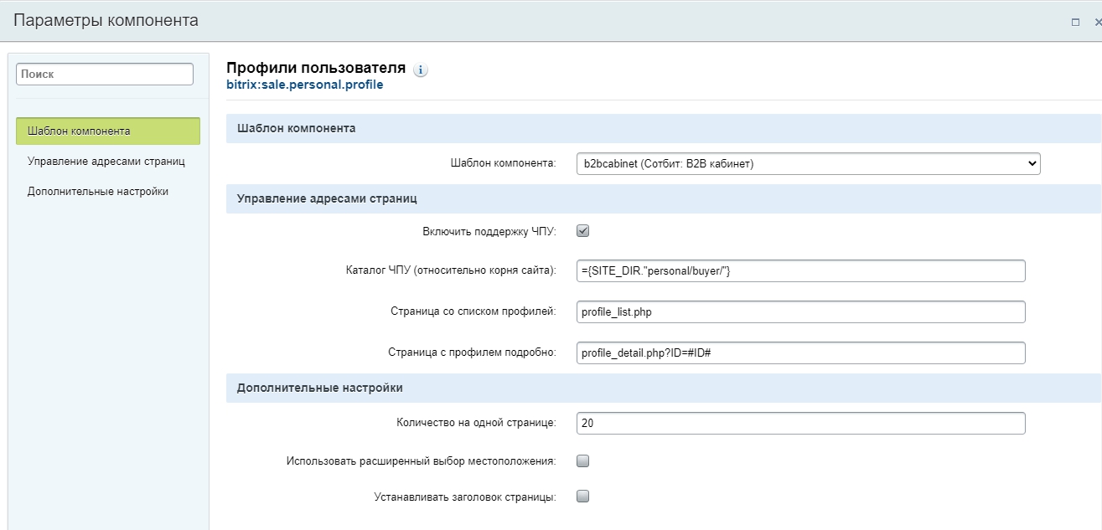Click the Устанавливать заголовок страницы label
This screenshot has height=530, width=1102.
(x=465, y=497)
